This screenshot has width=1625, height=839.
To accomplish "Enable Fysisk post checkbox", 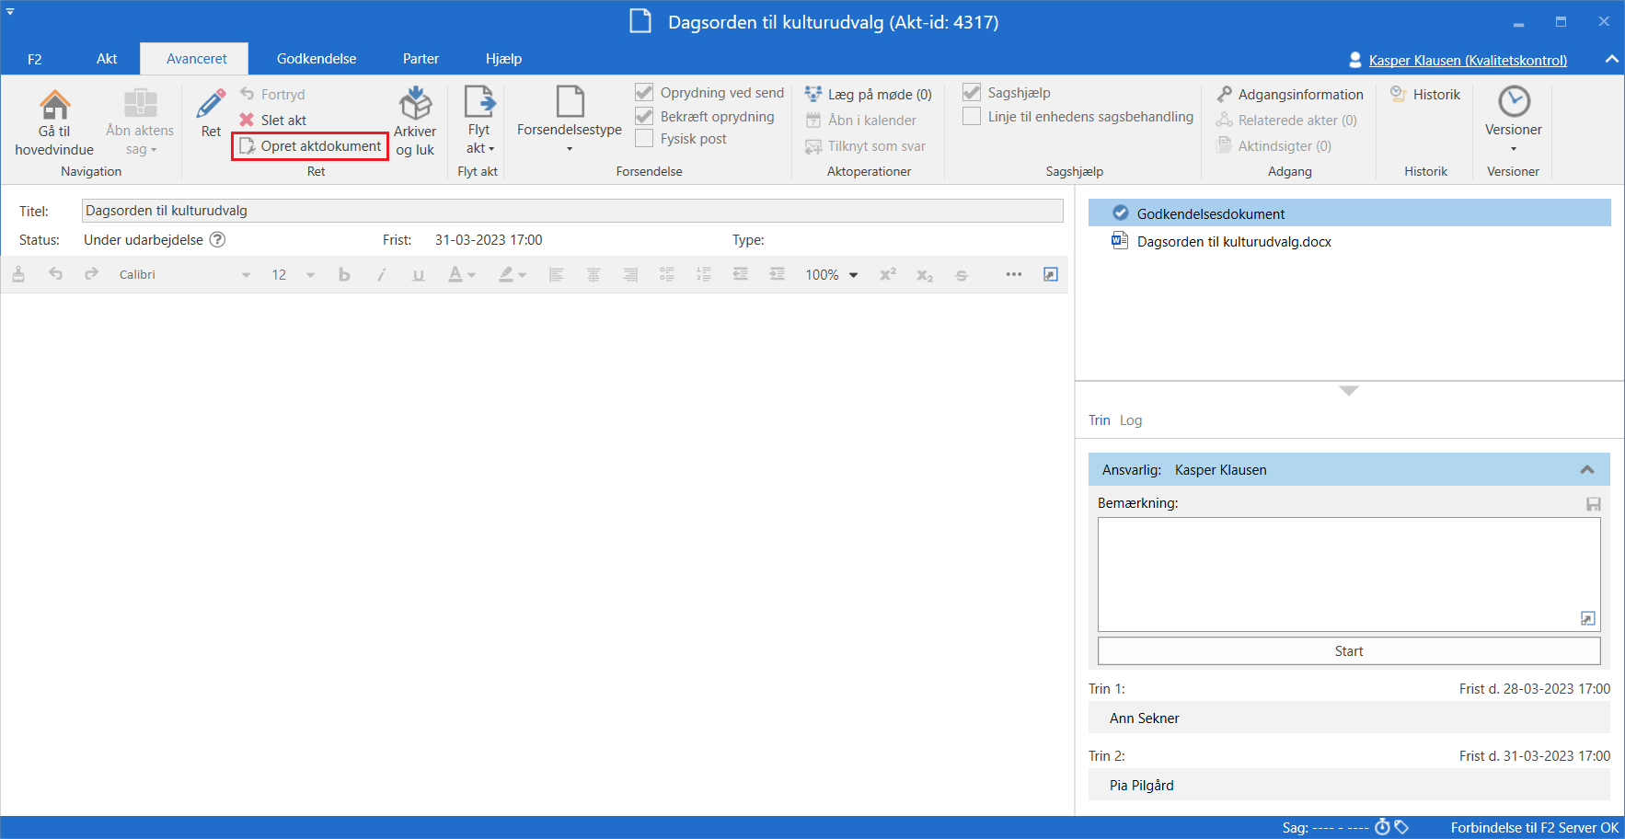I will coord(644,139).
